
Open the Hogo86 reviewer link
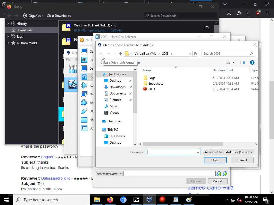tap(48, 157)
